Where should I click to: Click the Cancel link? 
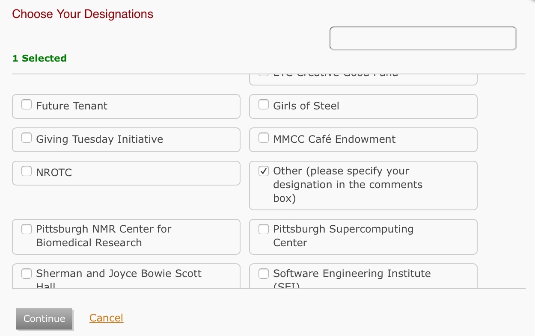click(106, 318)
